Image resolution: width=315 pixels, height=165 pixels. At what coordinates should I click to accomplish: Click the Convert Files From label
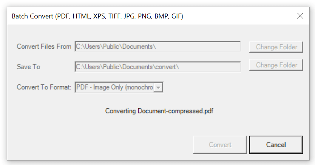[44, 47]
